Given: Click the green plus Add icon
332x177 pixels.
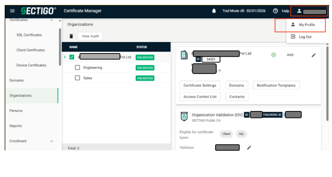Looking at the screenshot, I should pos(273,55).
